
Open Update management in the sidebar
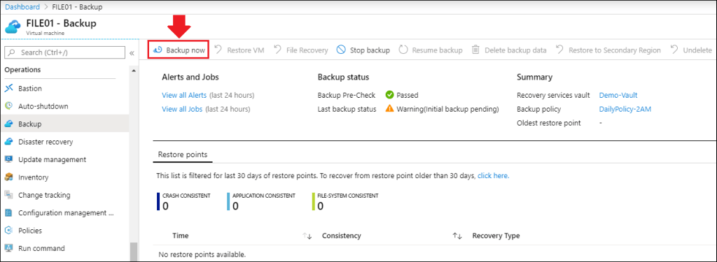(x=52, y=159)
